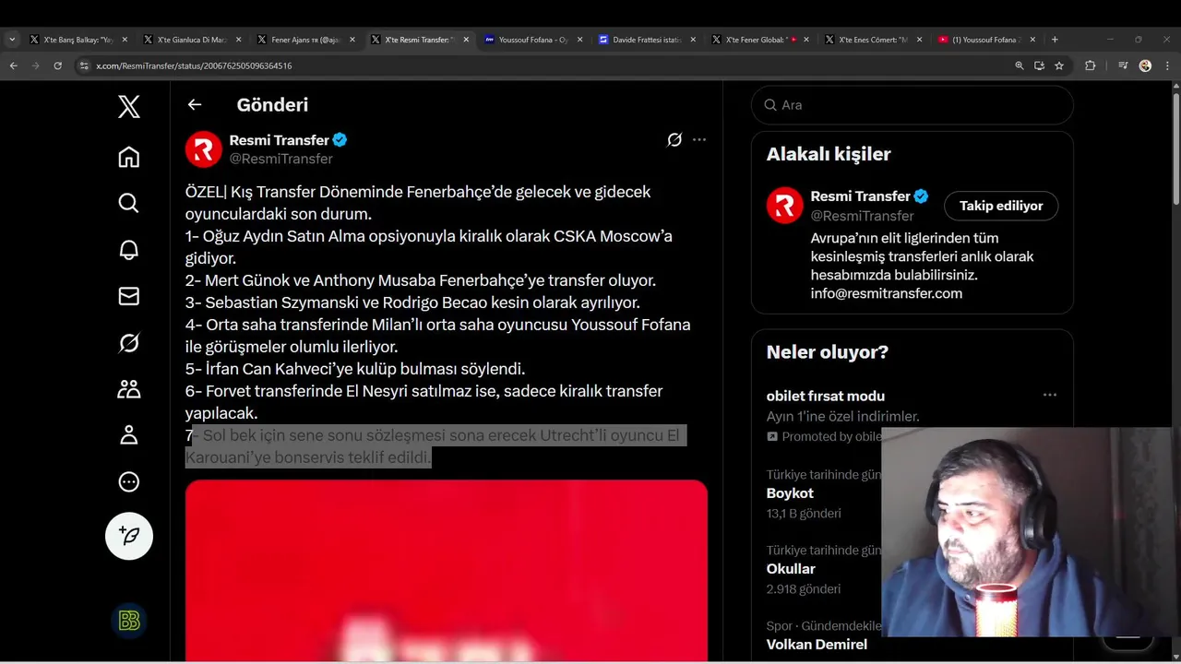This screenshot has width=1181, height=664.
Task: Close the Resmi Transfer tab
Action: (466, 40)
